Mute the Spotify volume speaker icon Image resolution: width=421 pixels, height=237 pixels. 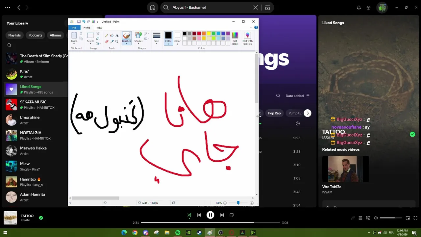pos(376,218)
